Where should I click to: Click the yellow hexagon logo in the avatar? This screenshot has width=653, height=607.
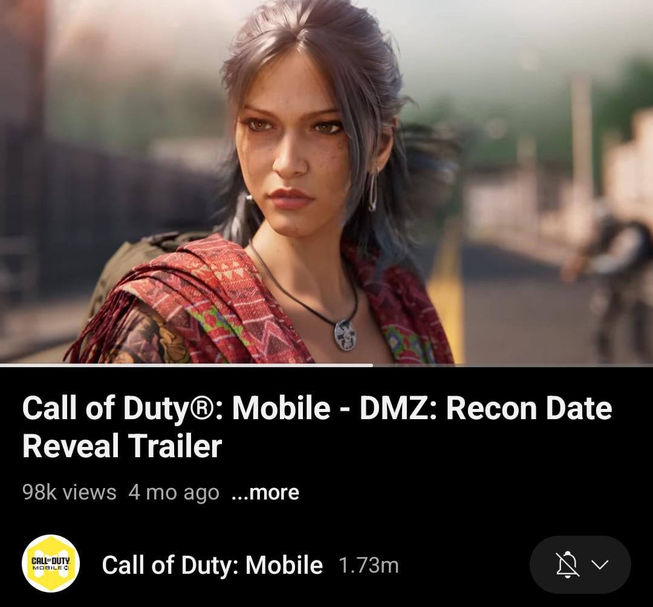click(x=51, y=564)
